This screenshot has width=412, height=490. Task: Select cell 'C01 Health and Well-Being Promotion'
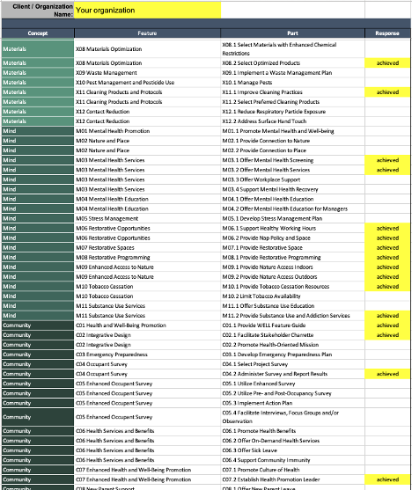tap(147, 325)
